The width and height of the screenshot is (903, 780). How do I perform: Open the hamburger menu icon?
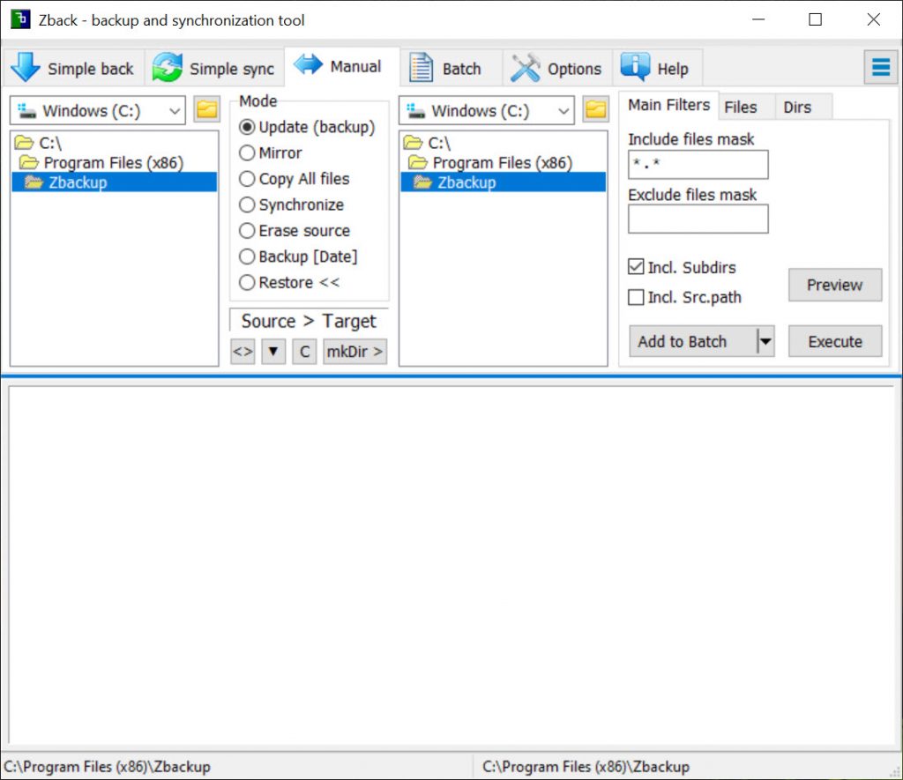(x=881, y=67)
